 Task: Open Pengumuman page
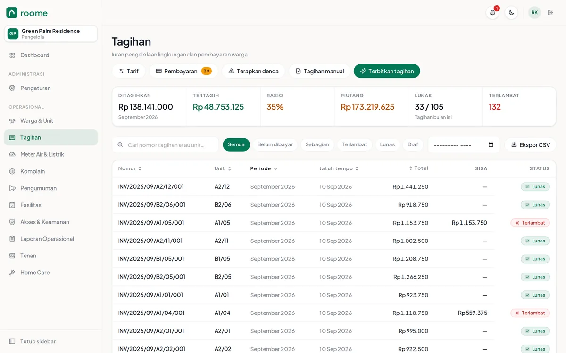pos(51,188)
